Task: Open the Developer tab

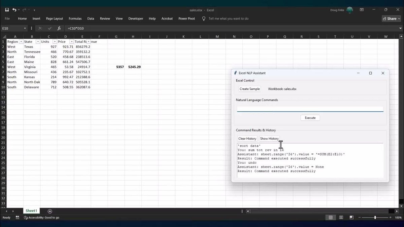Action: [x=136, y=18]
